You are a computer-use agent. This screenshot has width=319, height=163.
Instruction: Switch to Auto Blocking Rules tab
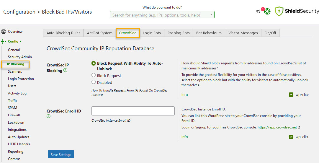[x=63, y=33]
